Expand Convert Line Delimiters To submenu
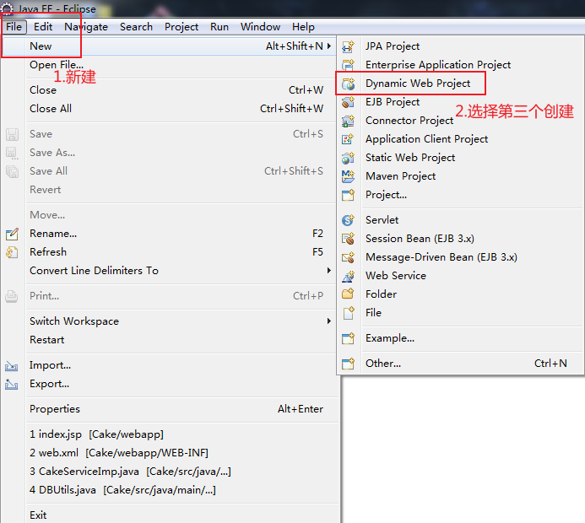The image size is (585, 523). coord(329,270)
